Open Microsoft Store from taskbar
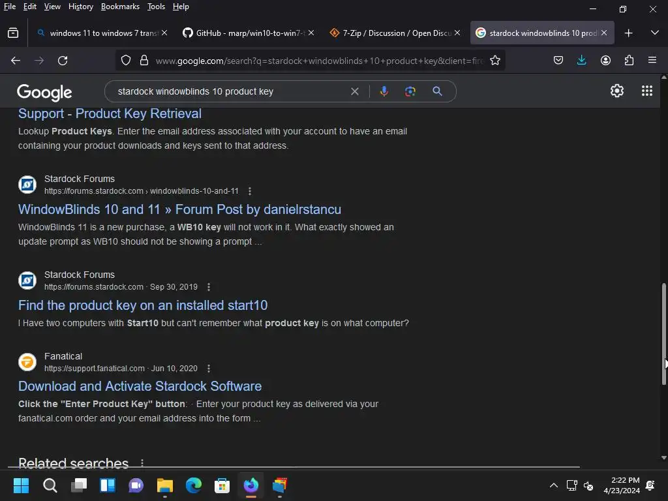This screenshot has width=668, height=501. pyautogui.click(x=222, y=485)
